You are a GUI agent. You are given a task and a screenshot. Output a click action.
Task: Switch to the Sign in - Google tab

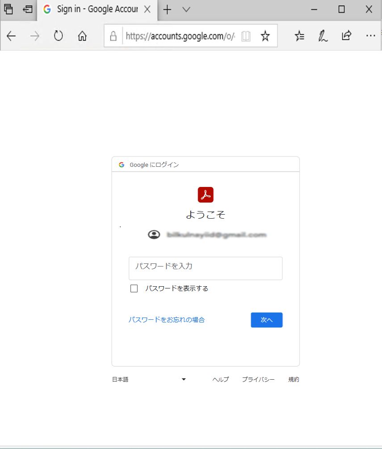94,9
